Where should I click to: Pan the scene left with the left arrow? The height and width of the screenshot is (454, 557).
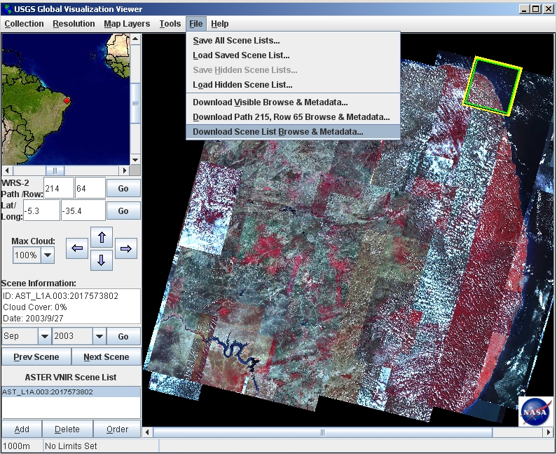pos(77,248)
